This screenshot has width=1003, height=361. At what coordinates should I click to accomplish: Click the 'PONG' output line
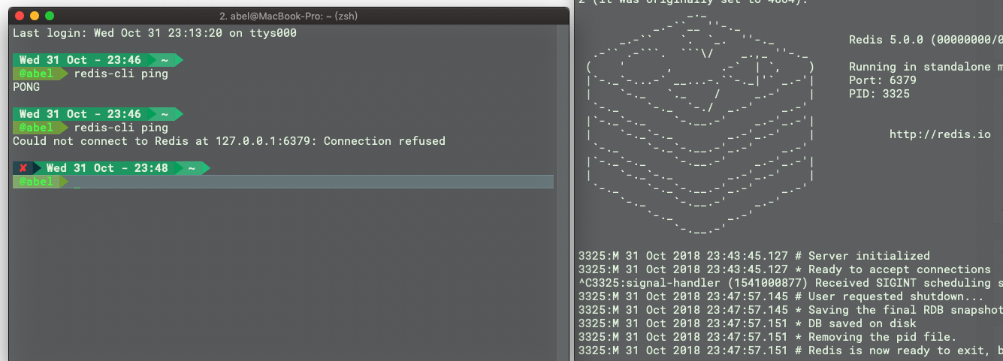26,87
